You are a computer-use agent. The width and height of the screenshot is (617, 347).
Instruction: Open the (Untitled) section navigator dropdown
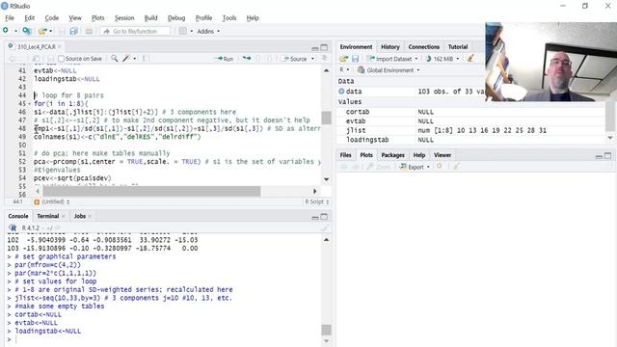pos(51,201)
